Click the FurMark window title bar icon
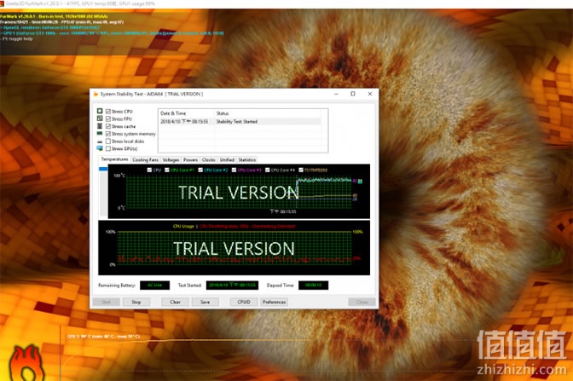This screenshot has width=573, height=381. (x=3, y=3)
